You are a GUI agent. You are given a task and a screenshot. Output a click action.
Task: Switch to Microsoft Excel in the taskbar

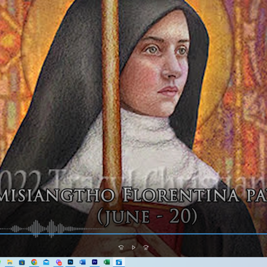(x=107, y=262)
